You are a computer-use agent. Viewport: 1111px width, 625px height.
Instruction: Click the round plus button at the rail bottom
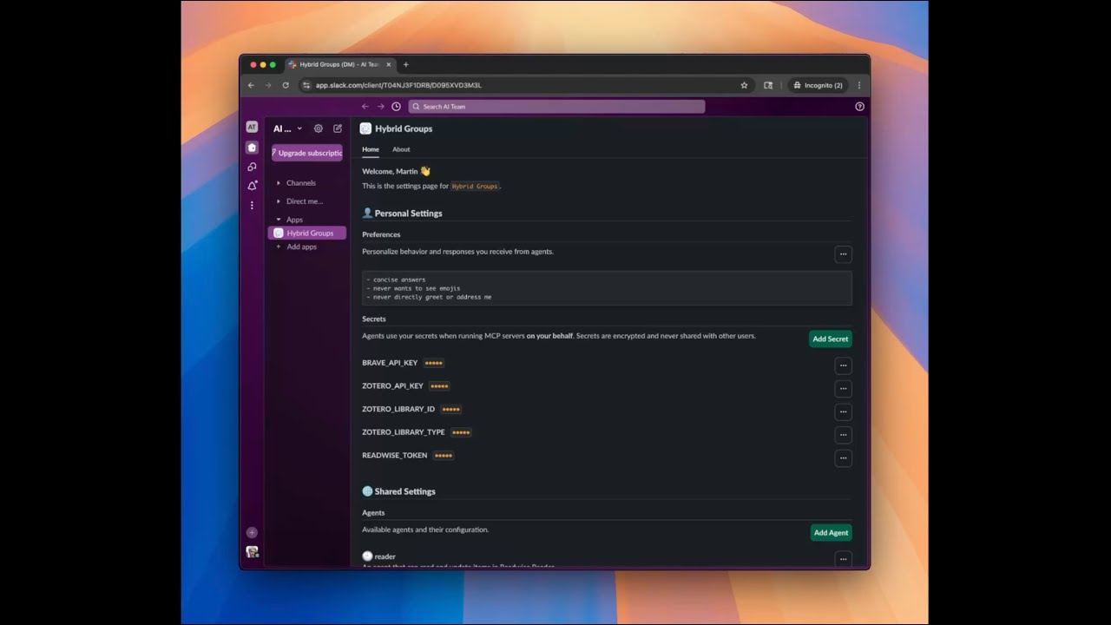252,533
